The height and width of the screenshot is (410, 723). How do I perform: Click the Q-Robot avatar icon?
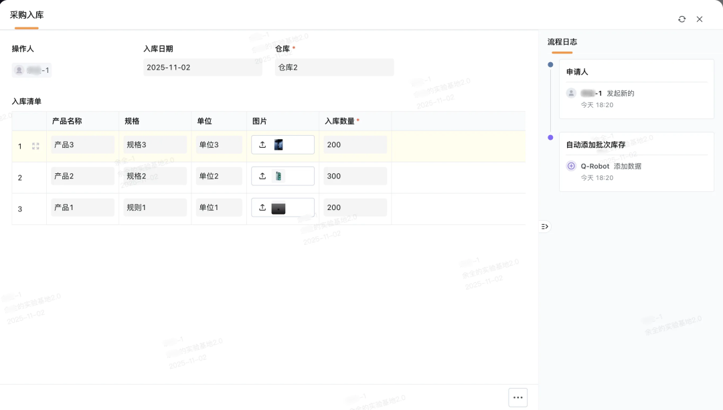tap(571, 166)
